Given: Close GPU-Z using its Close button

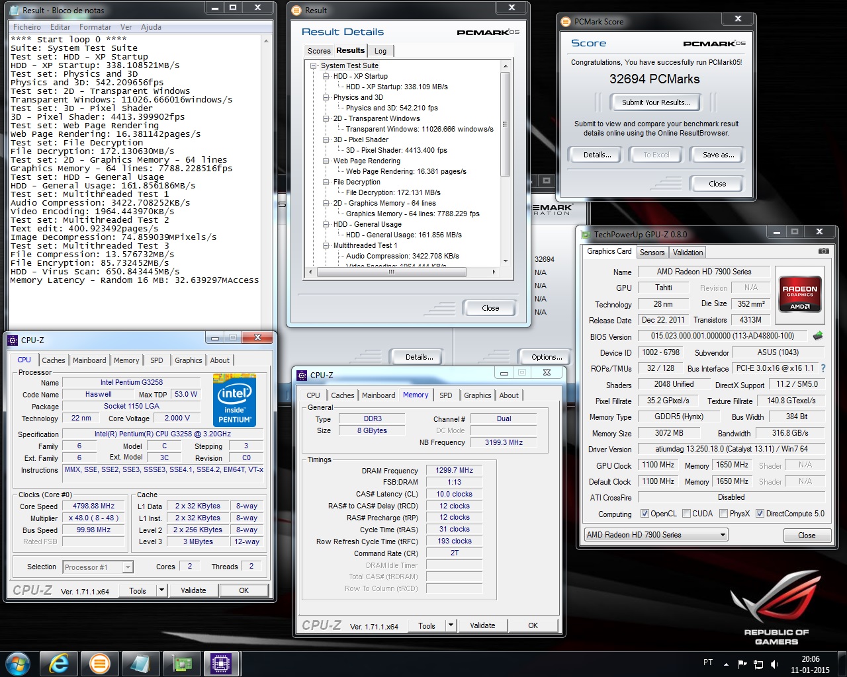Looking at the screenshot, I should tap(807, 536).
